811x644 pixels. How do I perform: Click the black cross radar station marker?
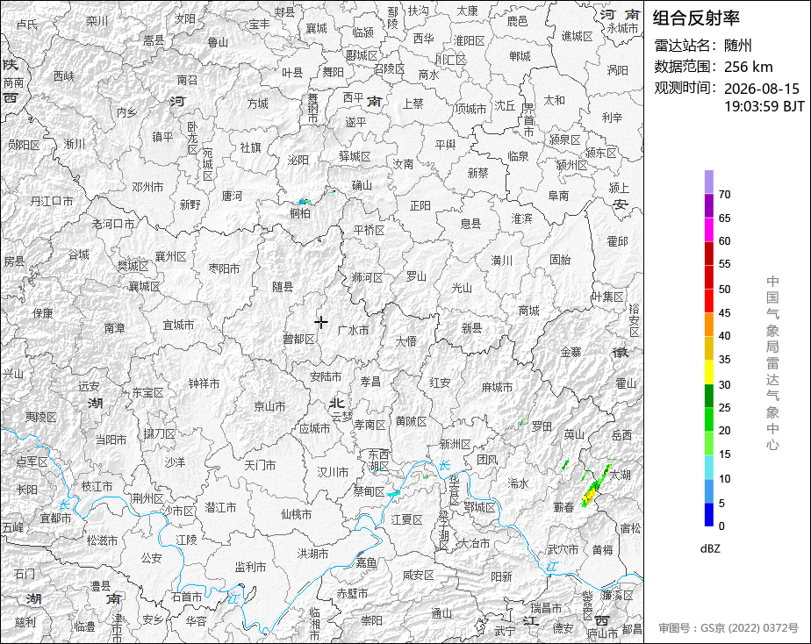point(320,322)
